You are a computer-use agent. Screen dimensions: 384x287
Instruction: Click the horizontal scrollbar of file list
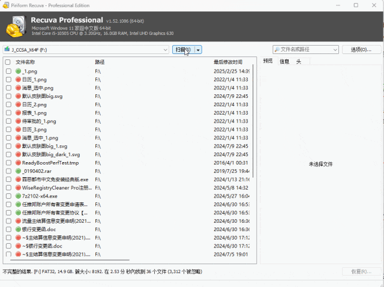[70, 260]
